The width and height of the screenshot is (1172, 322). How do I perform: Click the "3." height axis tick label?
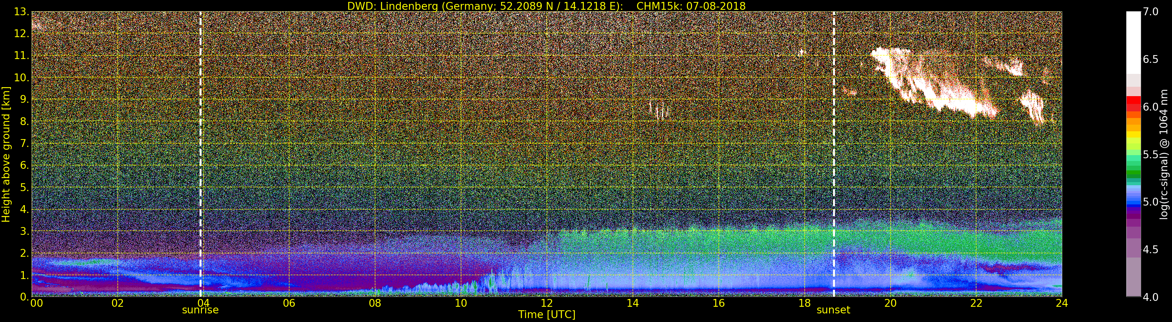click(x=24, y=231)
